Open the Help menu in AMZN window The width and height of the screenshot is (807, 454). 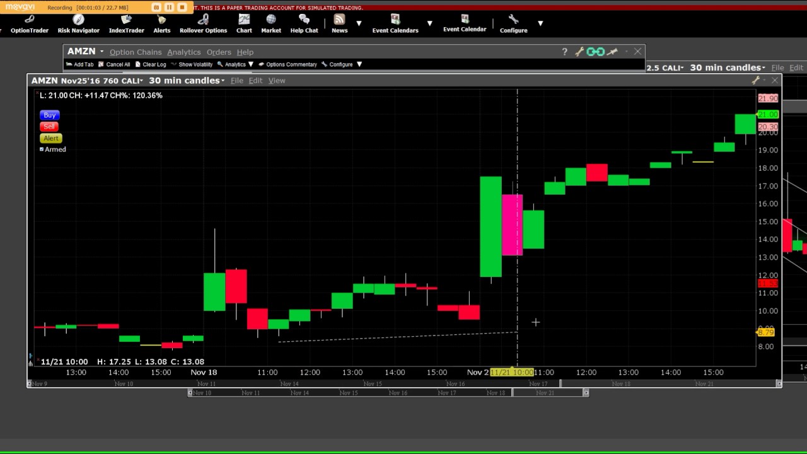click(x=245, y=52)
